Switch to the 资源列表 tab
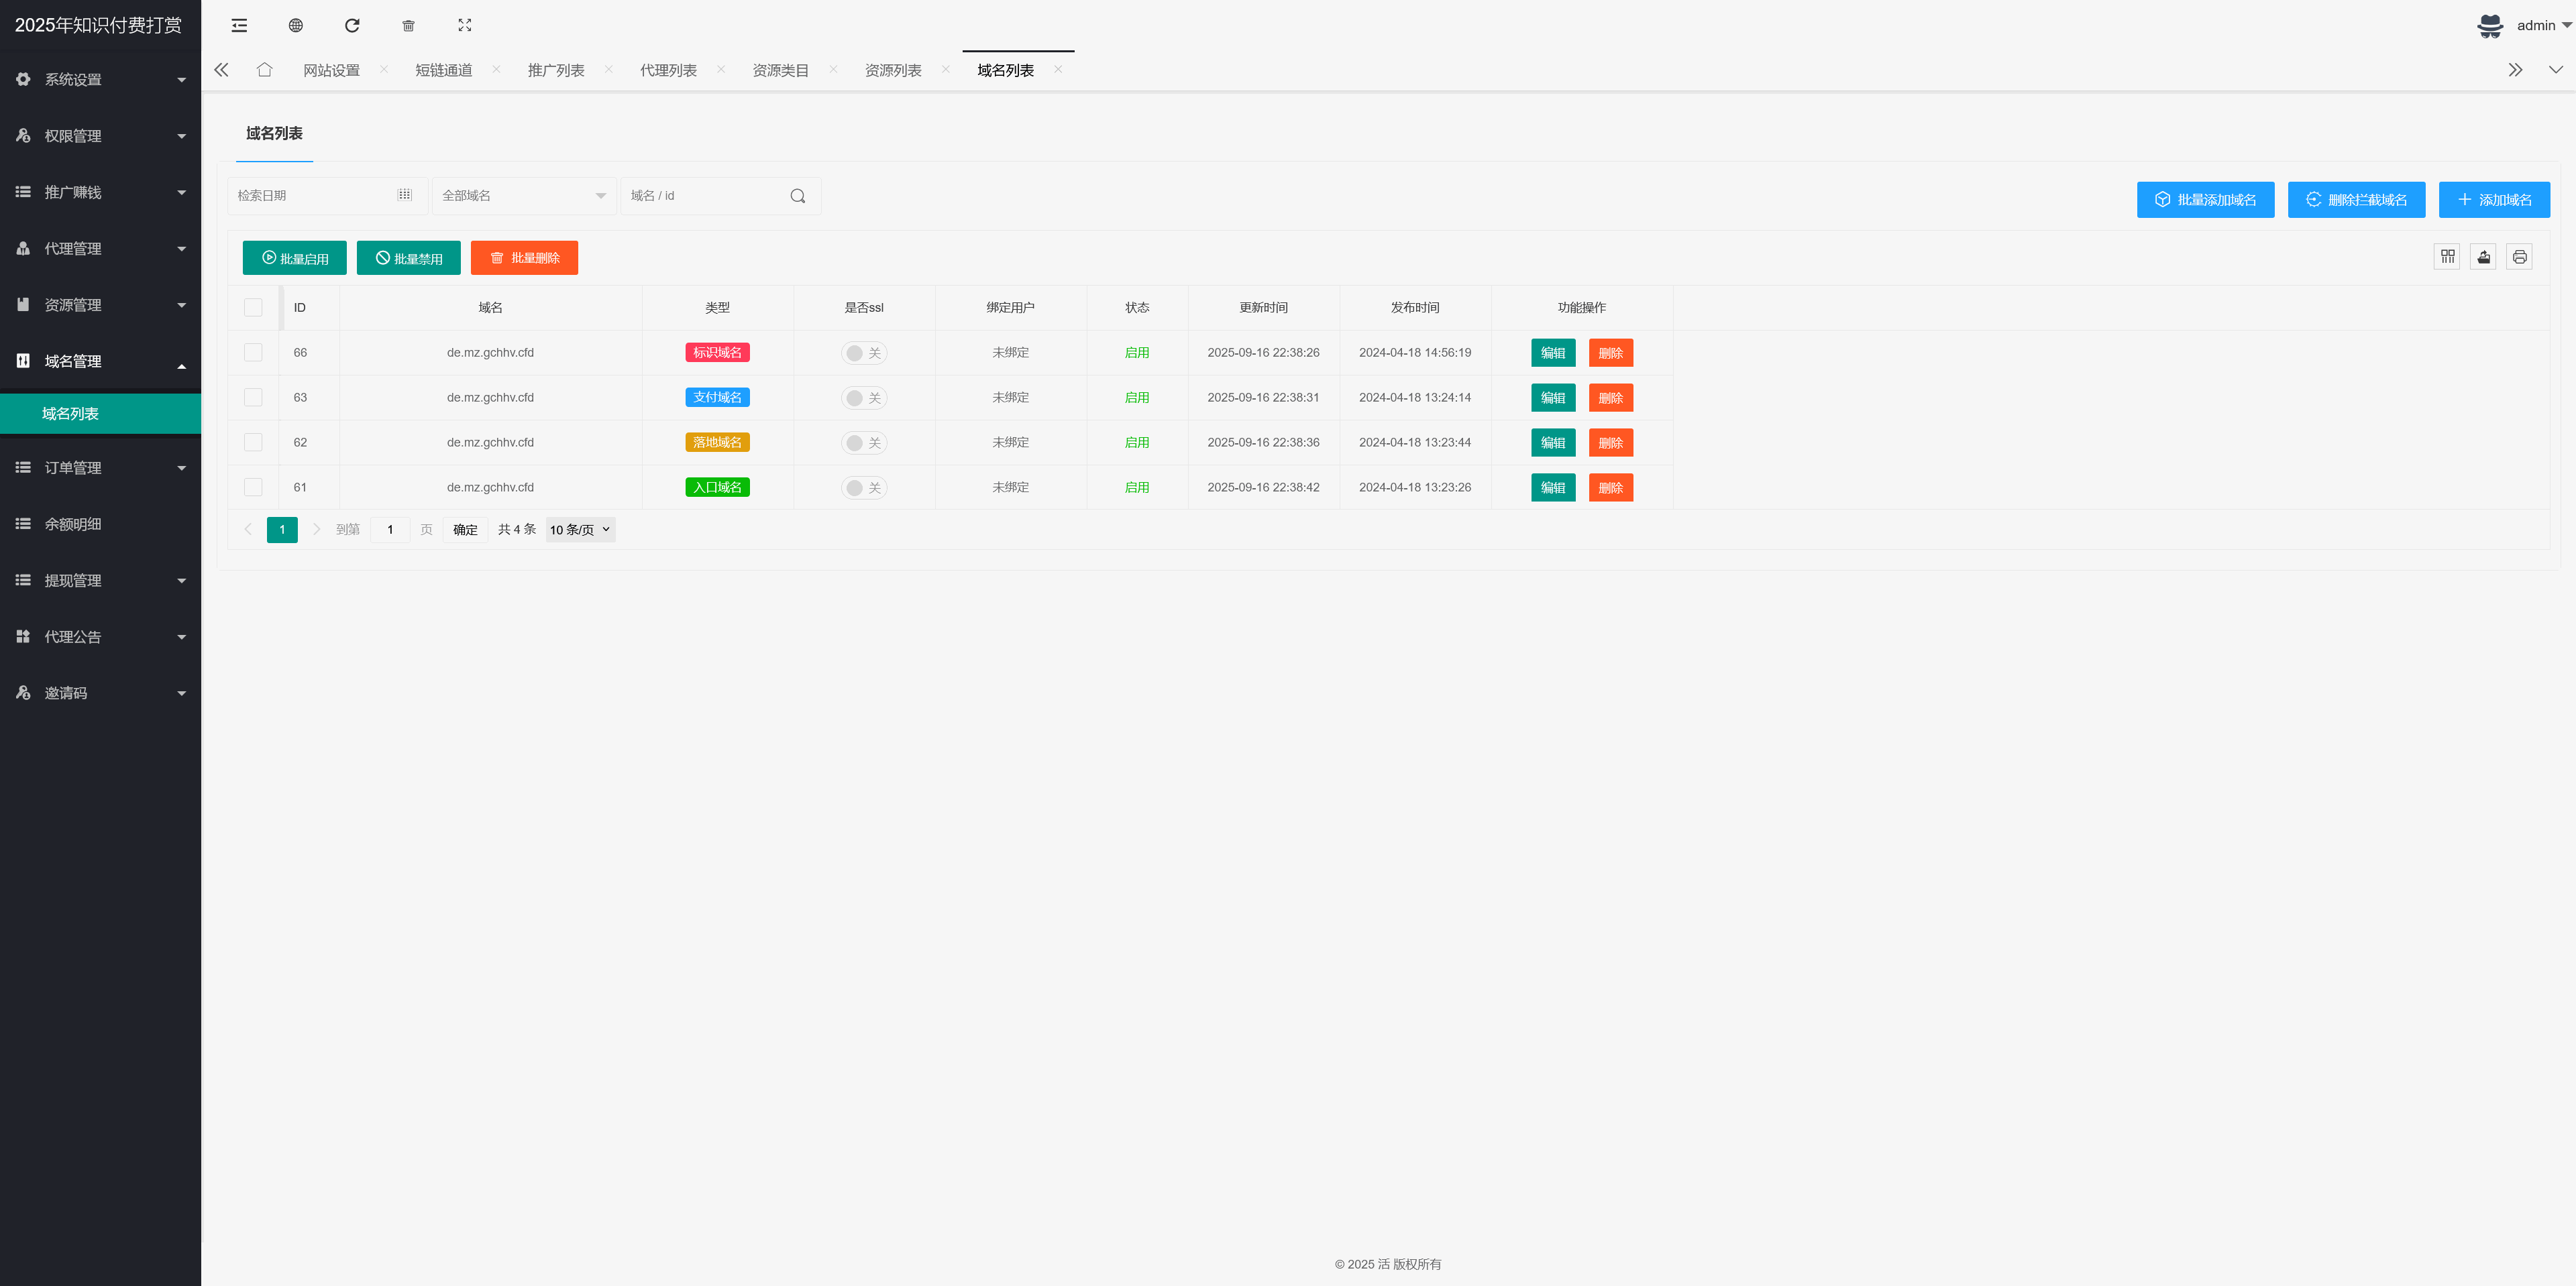2576x1286 pixels. point(893,70)
